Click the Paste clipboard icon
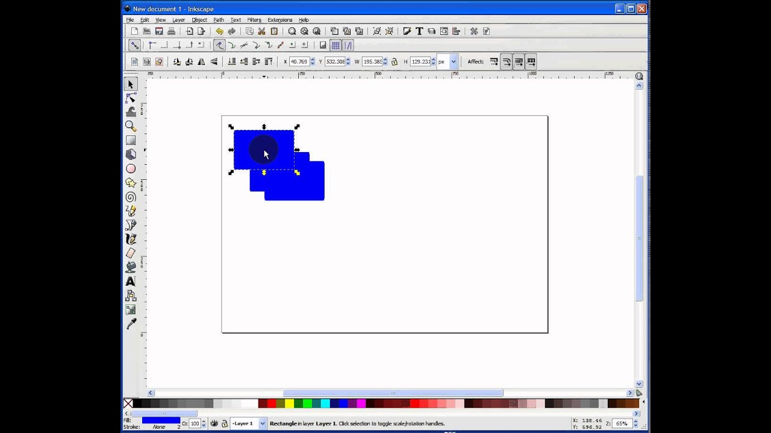This screenshot has height=433, width=771. click(x=274, y=31)
